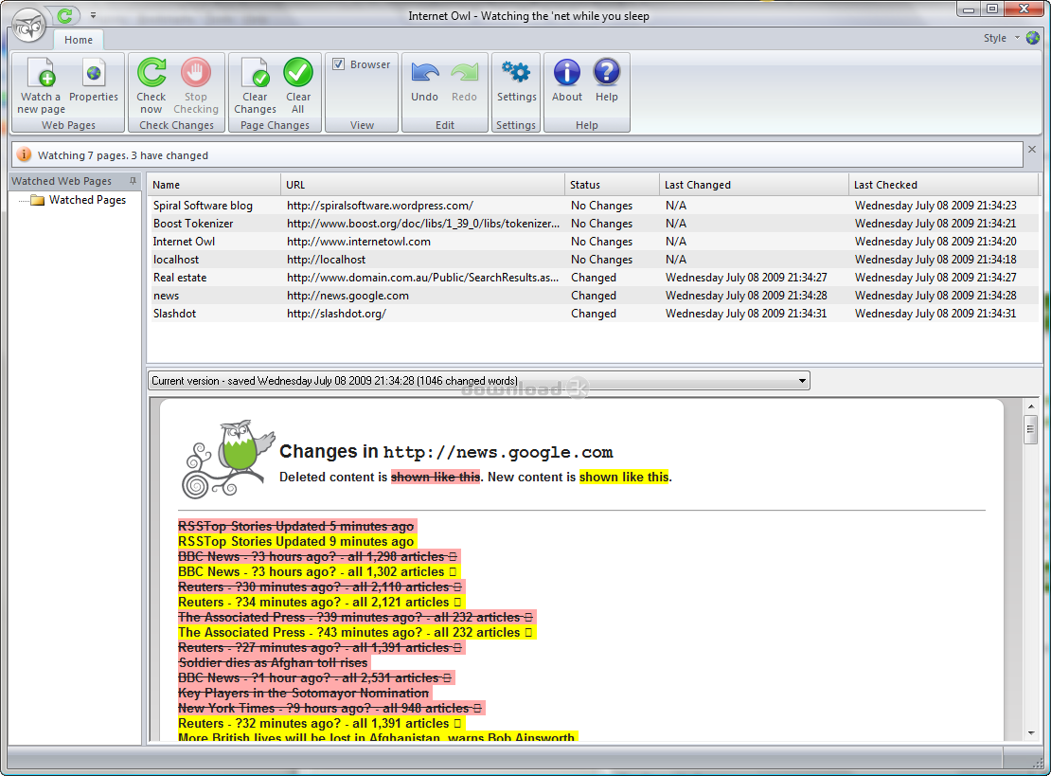Toggle the pin on Watched Web Pages panel

click(133, 181)
